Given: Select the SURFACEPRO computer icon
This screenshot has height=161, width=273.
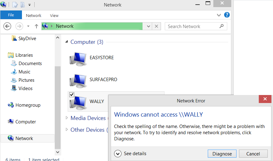Looking at the screenshot, I should (x=78, y=80).
